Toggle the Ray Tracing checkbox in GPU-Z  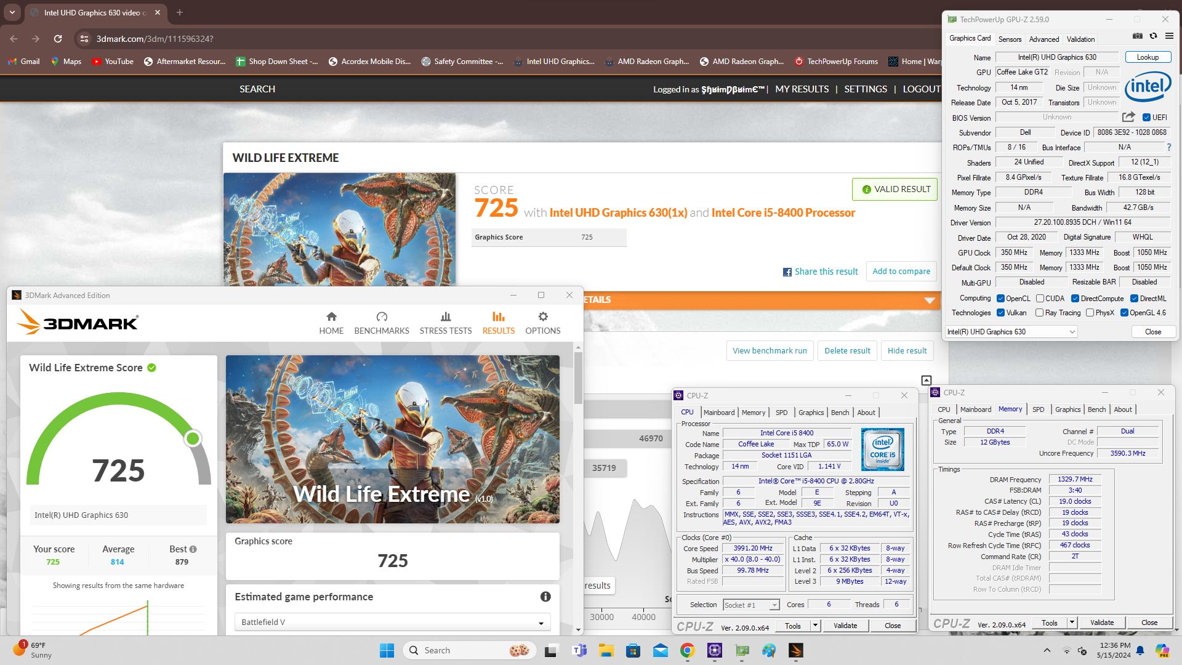(x=1039, y=313)
